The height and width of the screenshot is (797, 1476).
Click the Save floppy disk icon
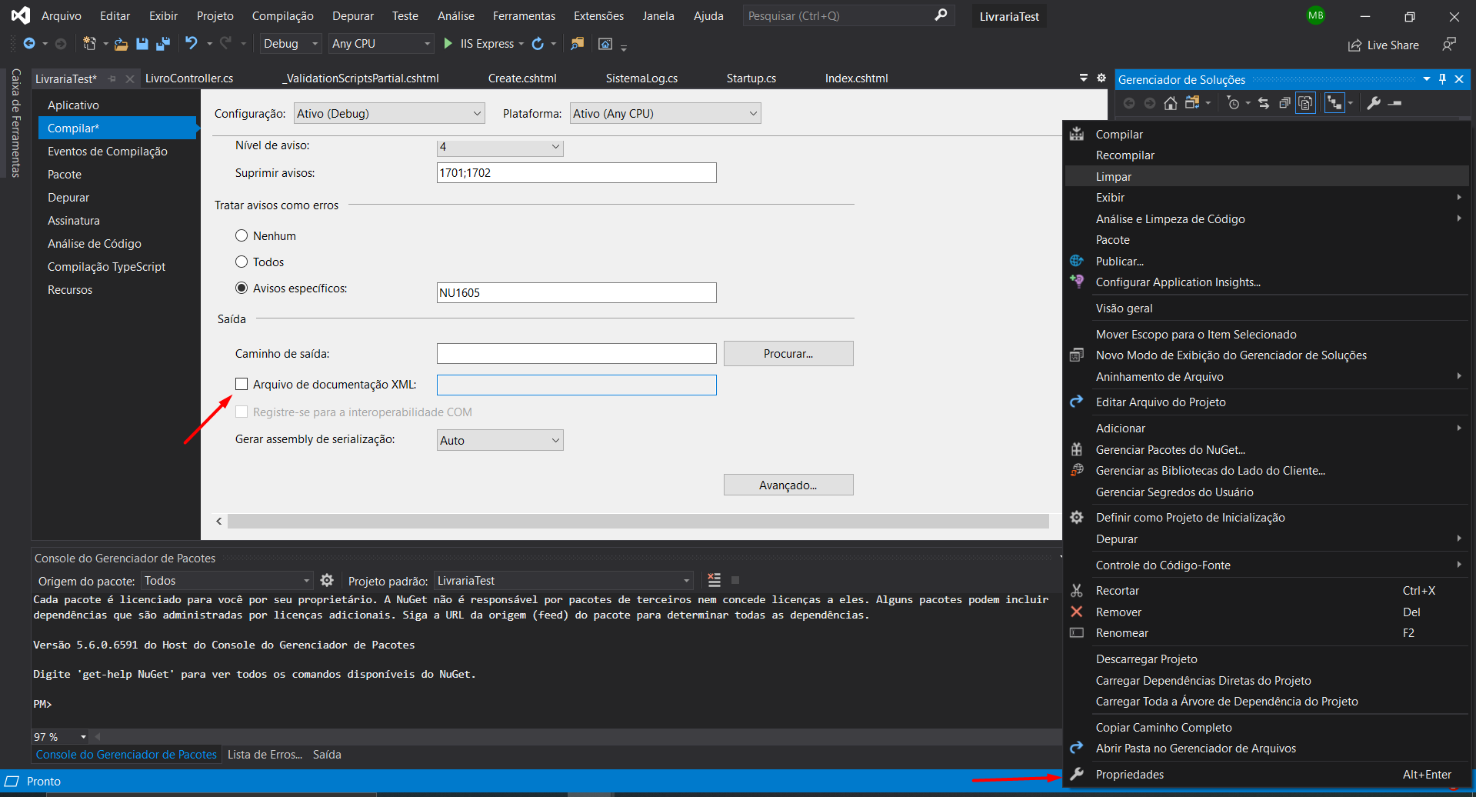[142, 44]
